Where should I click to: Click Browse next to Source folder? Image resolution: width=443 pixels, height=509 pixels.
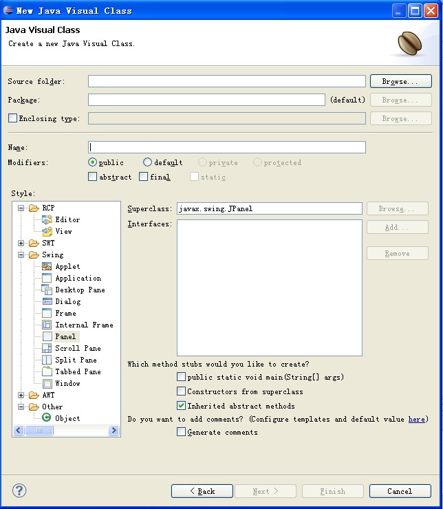[x=401, y=81]
